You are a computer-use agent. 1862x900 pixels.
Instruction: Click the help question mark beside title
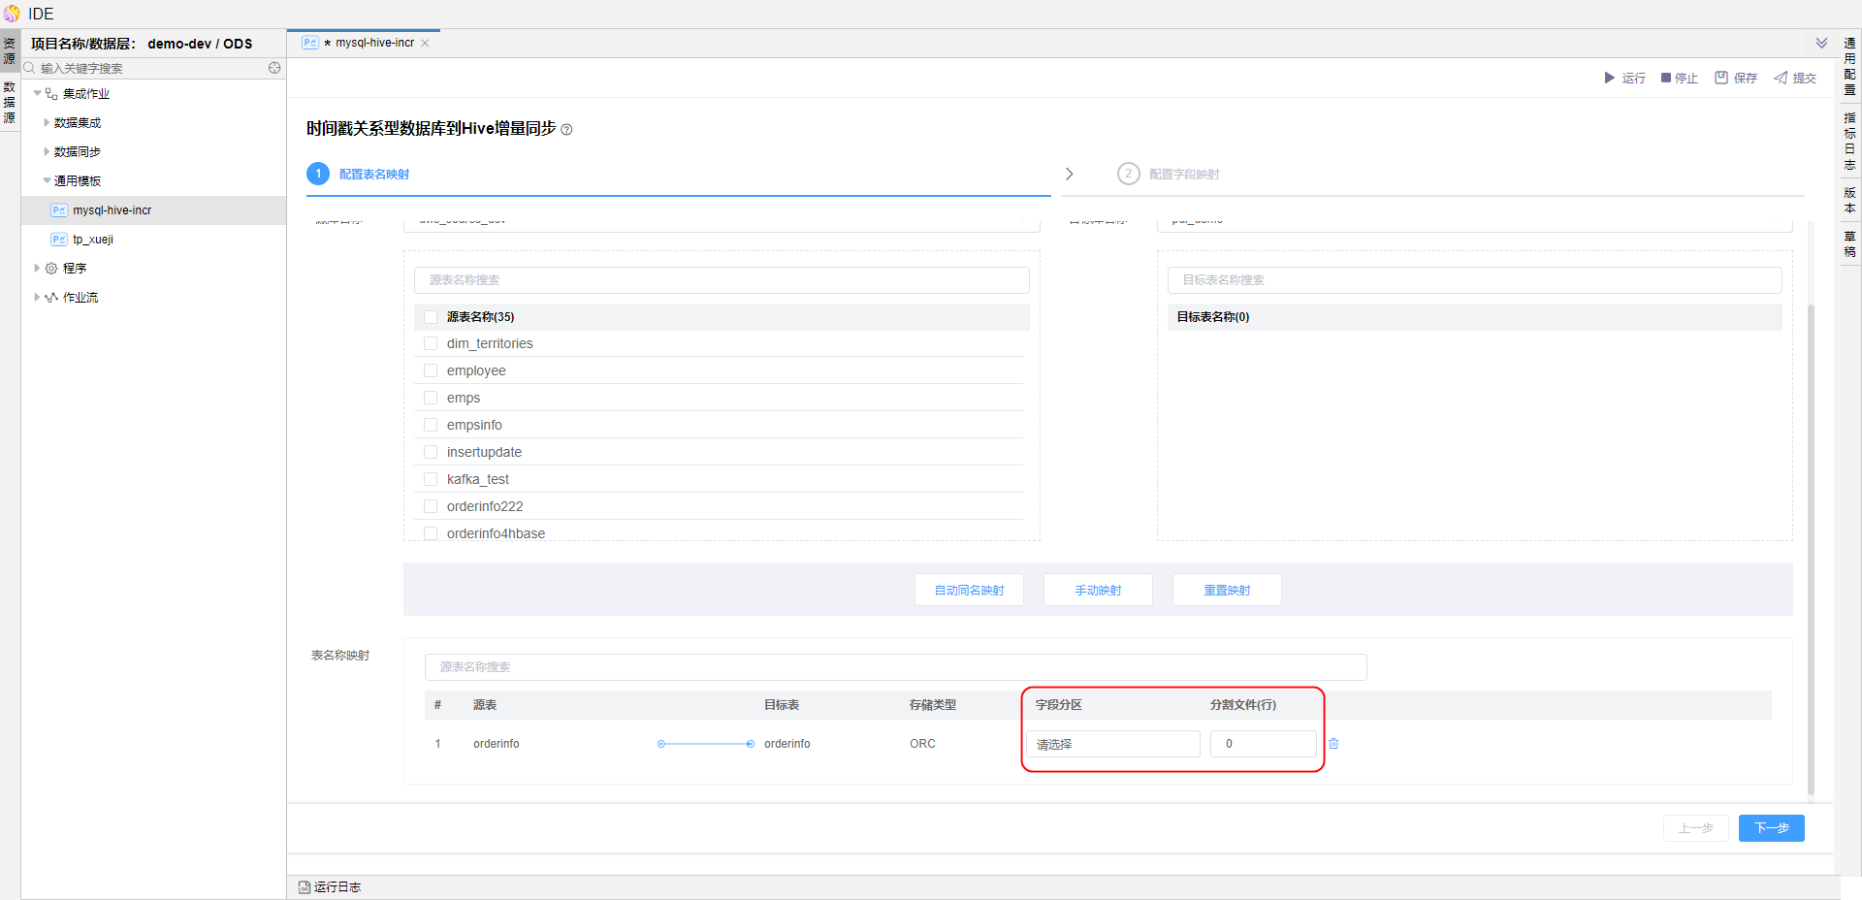567,130
